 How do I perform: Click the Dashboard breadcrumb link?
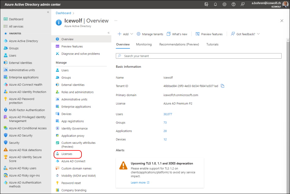point(64,13)
